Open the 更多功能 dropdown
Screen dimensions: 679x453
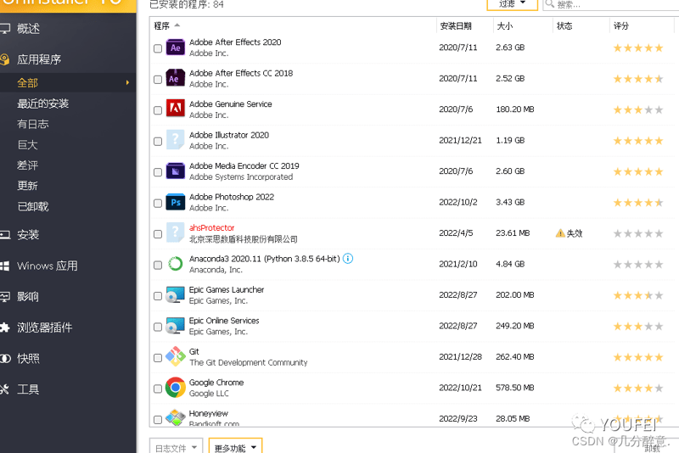[236, 446]
